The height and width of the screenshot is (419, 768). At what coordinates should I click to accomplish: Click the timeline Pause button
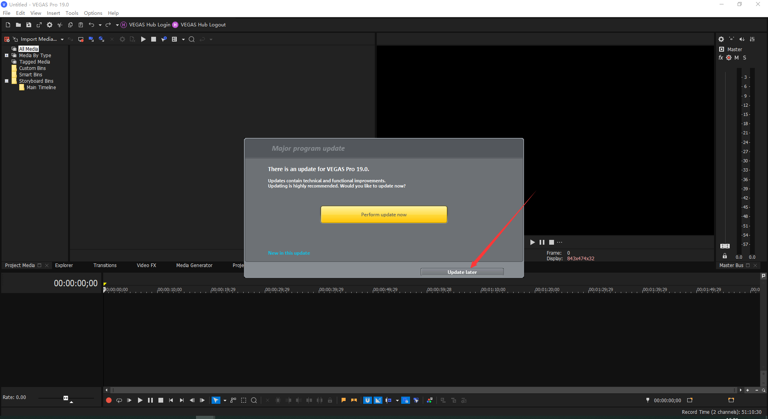150,400
